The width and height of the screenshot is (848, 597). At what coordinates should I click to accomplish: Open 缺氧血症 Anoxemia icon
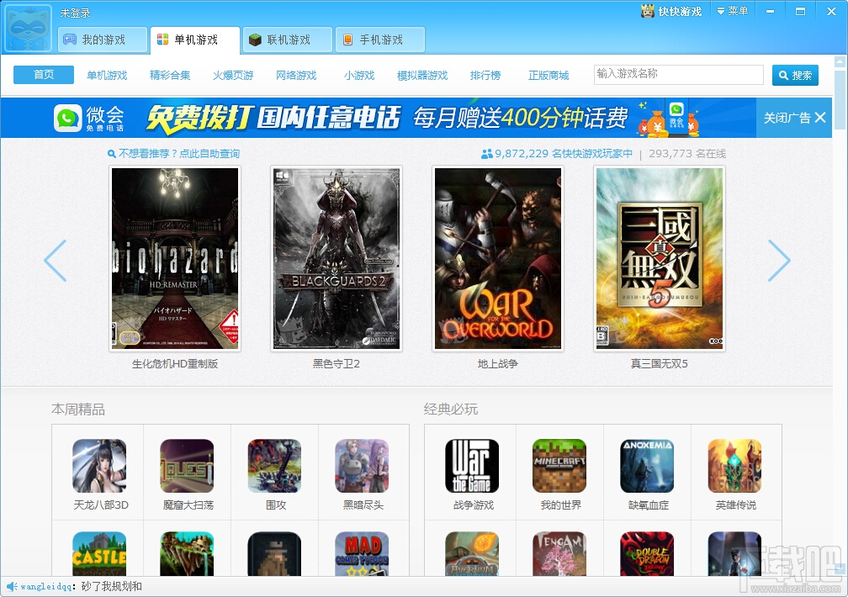tap(648, 466)
